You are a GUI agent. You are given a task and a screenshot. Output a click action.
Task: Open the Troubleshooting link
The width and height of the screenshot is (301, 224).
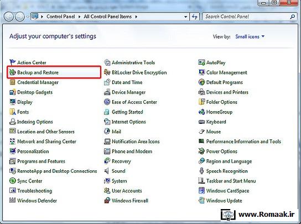tap(35, 191)
